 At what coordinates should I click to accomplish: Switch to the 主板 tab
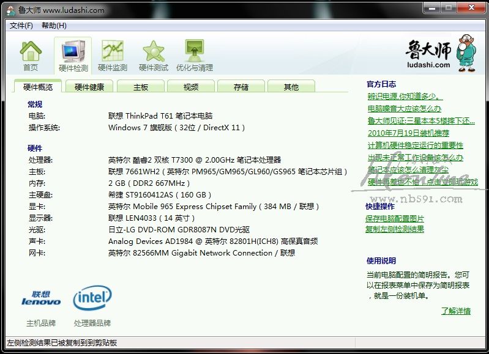coord(141,87)
